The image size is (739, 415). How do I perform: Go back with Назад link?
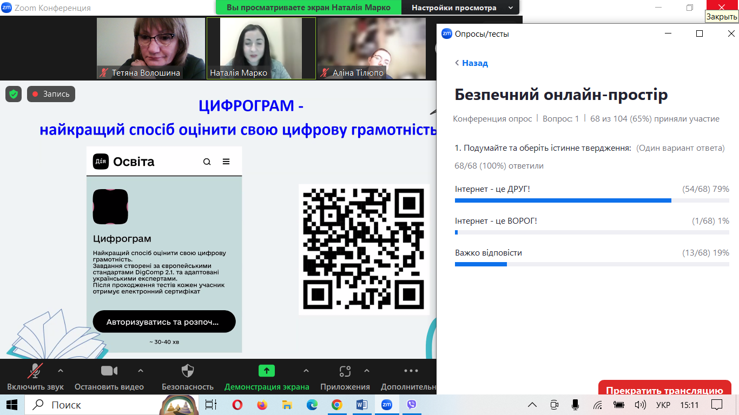click(x=471, y=63)
